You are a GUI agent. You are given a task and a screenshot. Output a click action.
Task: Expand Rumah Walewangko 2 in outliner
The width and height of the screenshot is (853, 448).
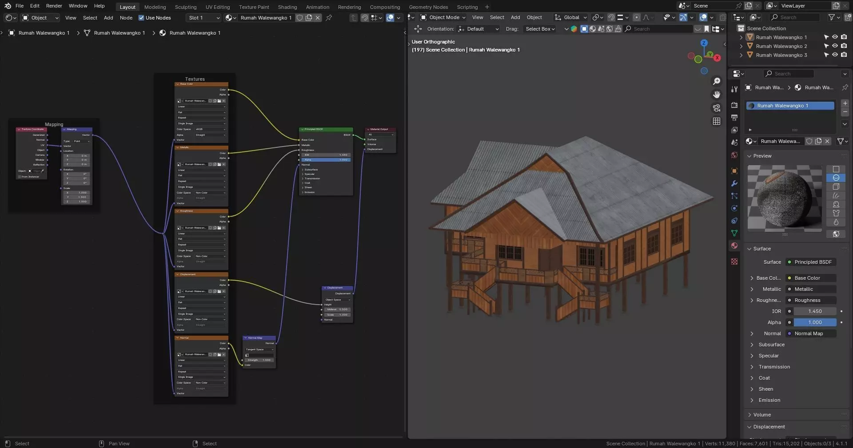tap(741, 46)
